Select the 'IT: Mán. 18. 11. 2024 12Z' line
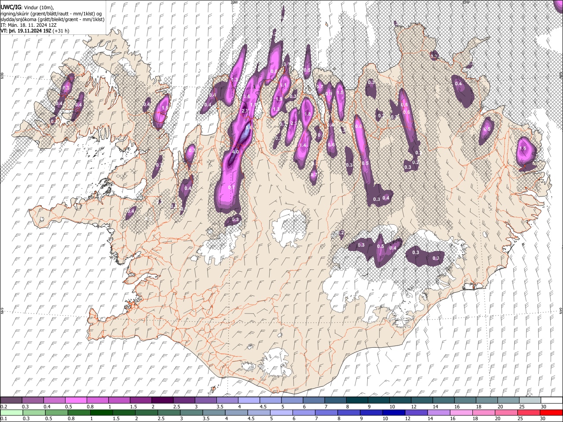The image size is (563, 422). pos(29,25)
